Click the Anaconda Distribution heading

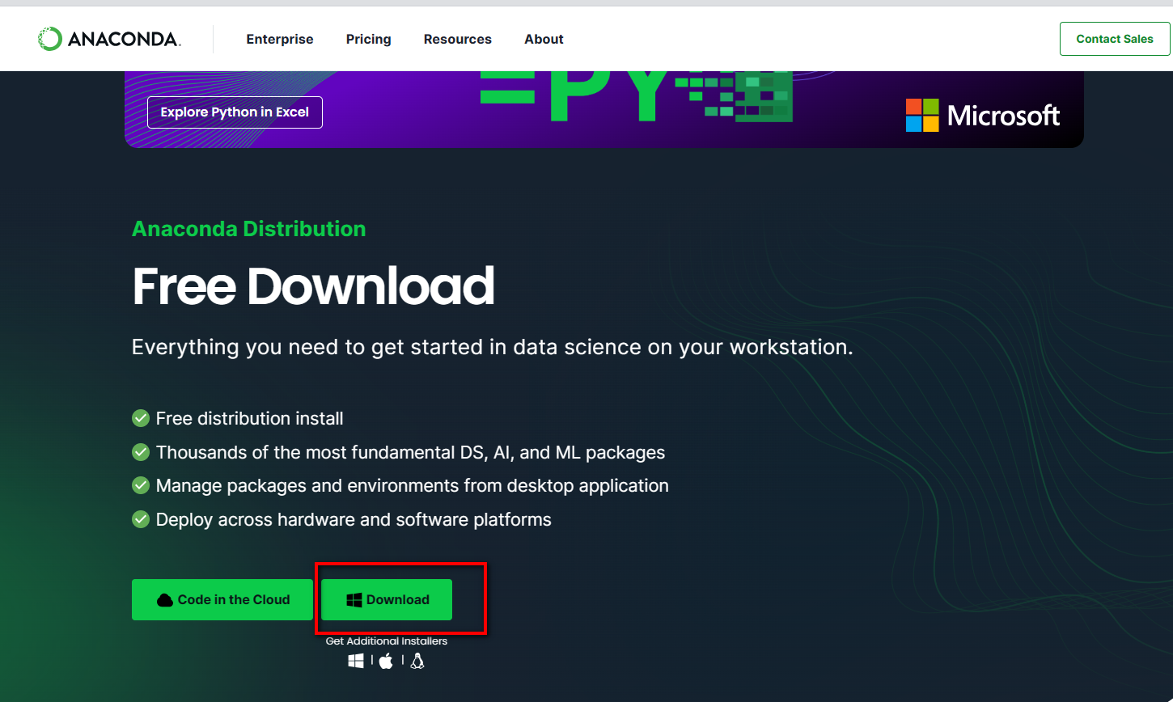249,229
